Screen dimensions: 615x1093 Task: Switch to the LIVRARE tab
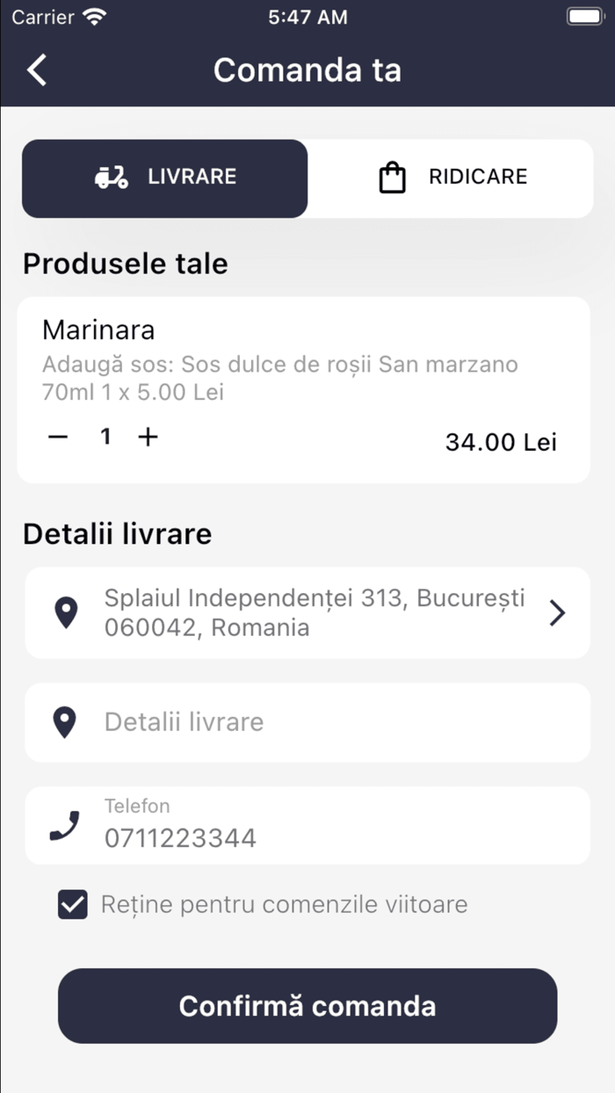point(165,178)
